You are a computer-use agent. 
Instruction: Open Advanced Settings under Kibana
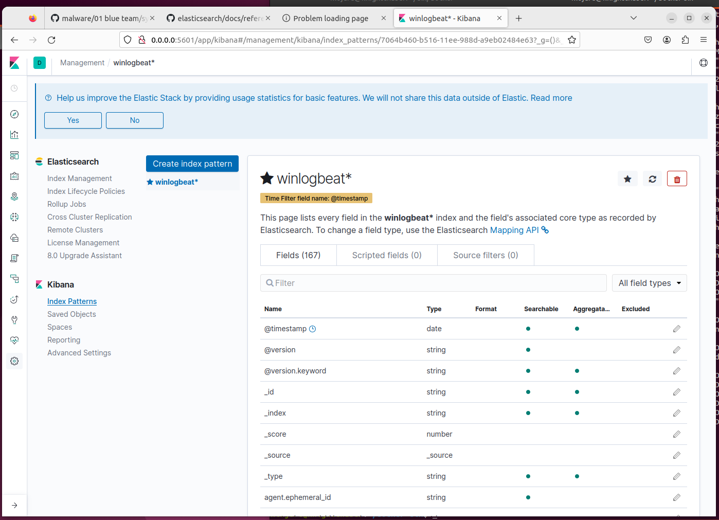79,353
